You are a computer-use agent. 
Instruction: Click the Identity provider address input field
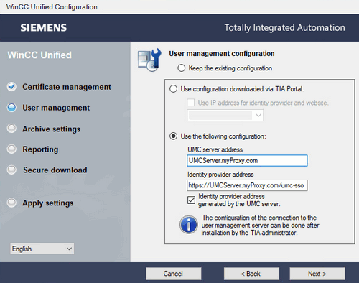(x=247, y=185)
